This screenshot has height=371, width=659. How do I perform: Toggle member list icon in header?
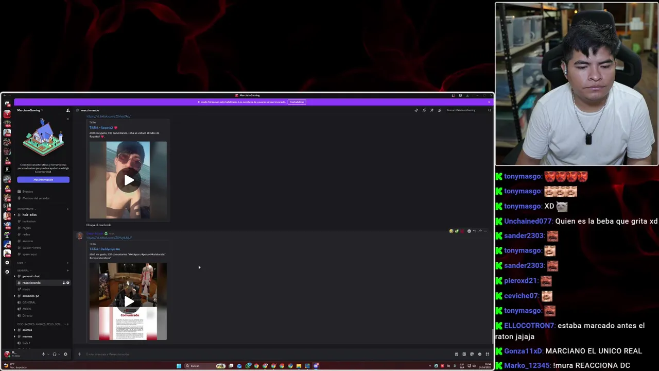pyautogui.click(x=440, y=110)
